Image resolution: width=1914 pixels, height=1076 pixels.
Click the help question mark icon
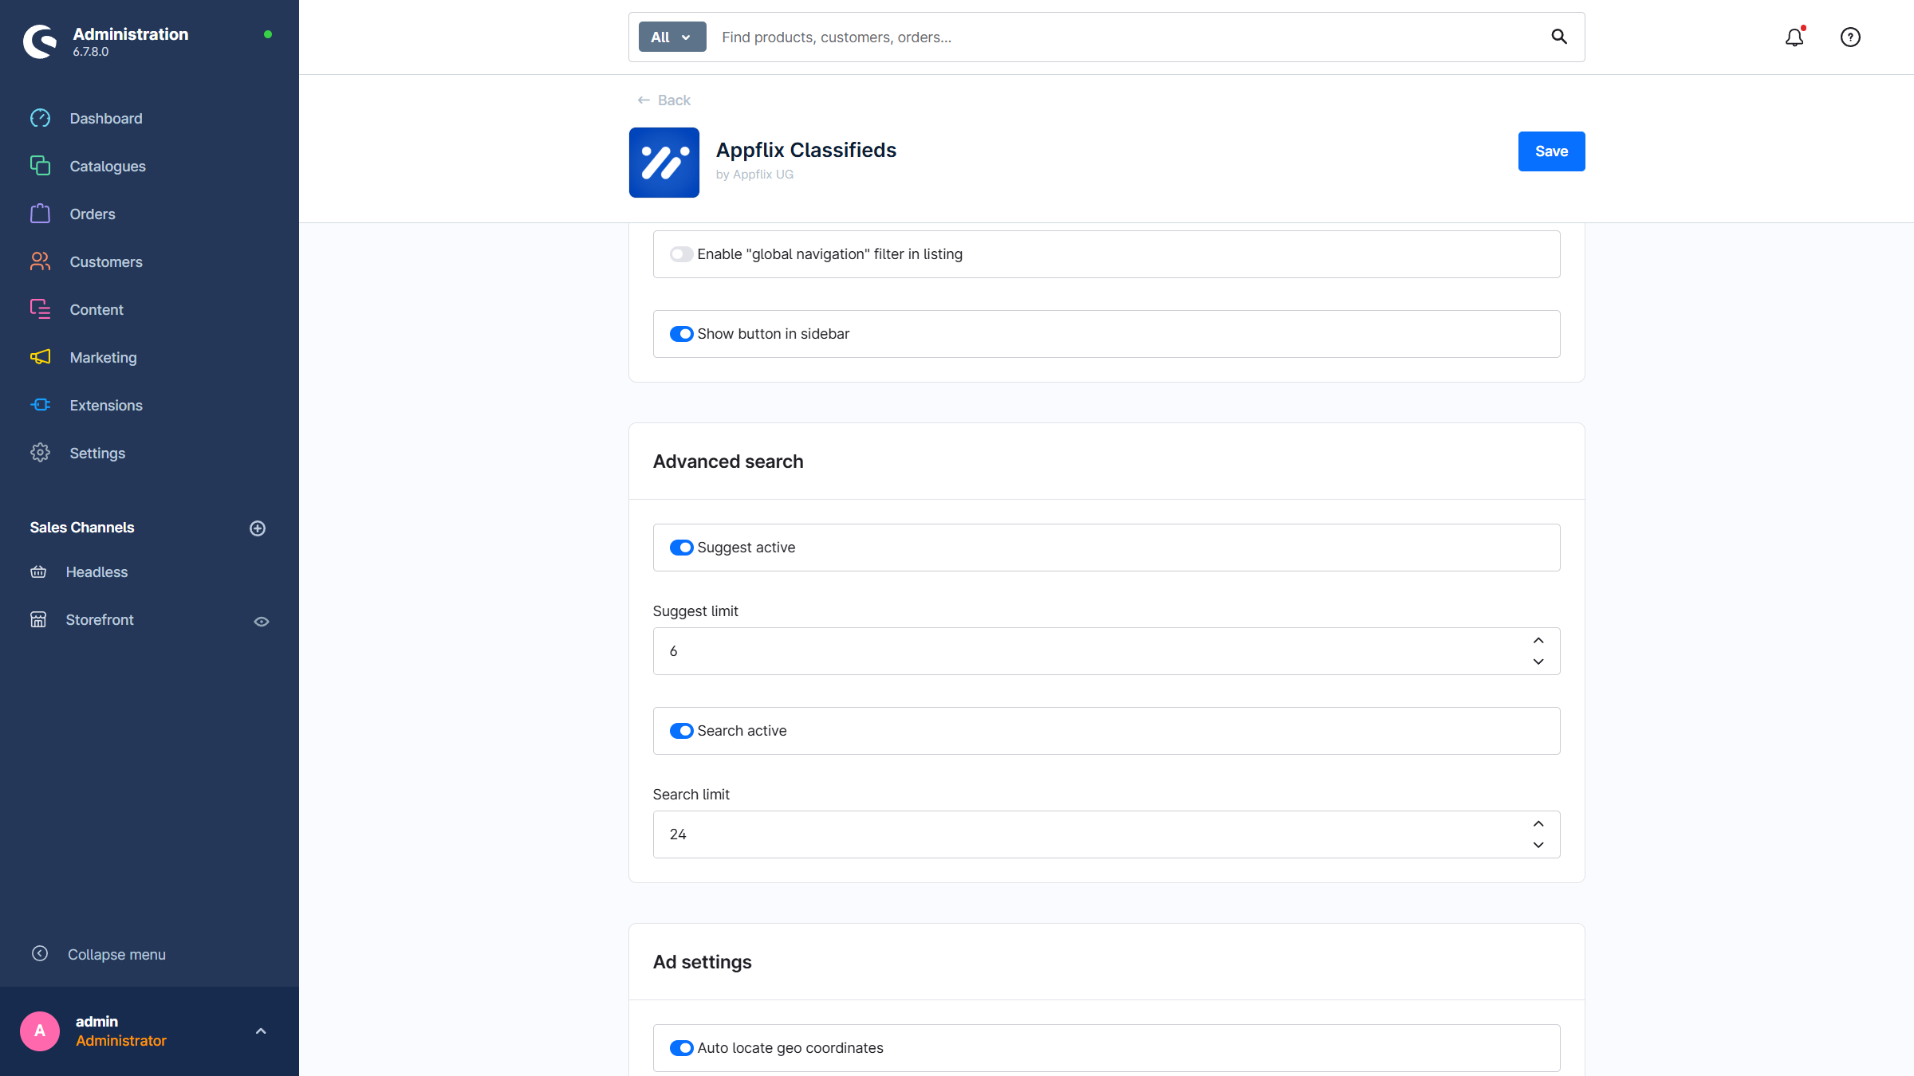(1850, 37)
